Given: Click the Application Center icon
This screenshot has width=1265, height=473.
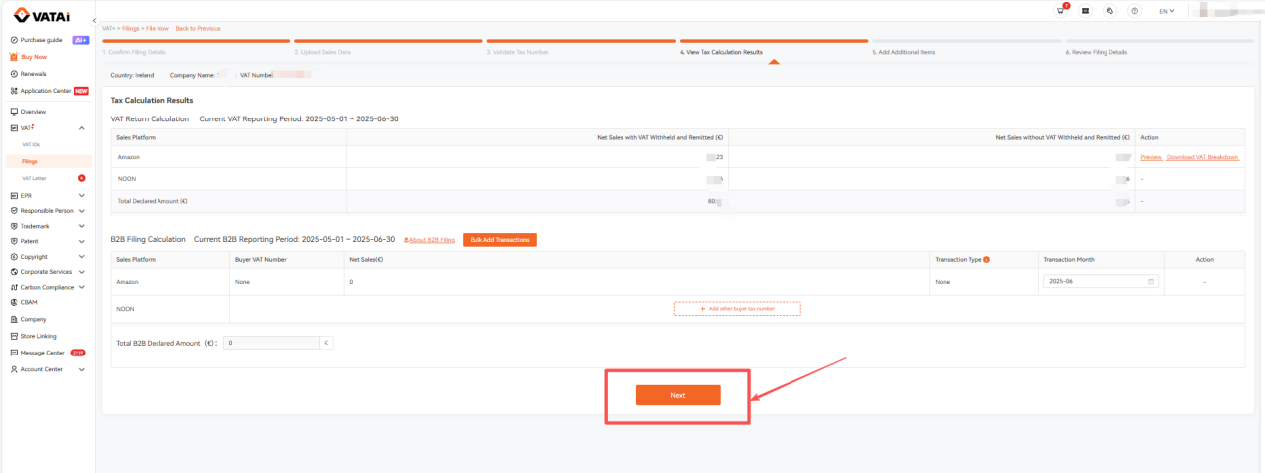Looking at the screenshot, I should [14, 91].
